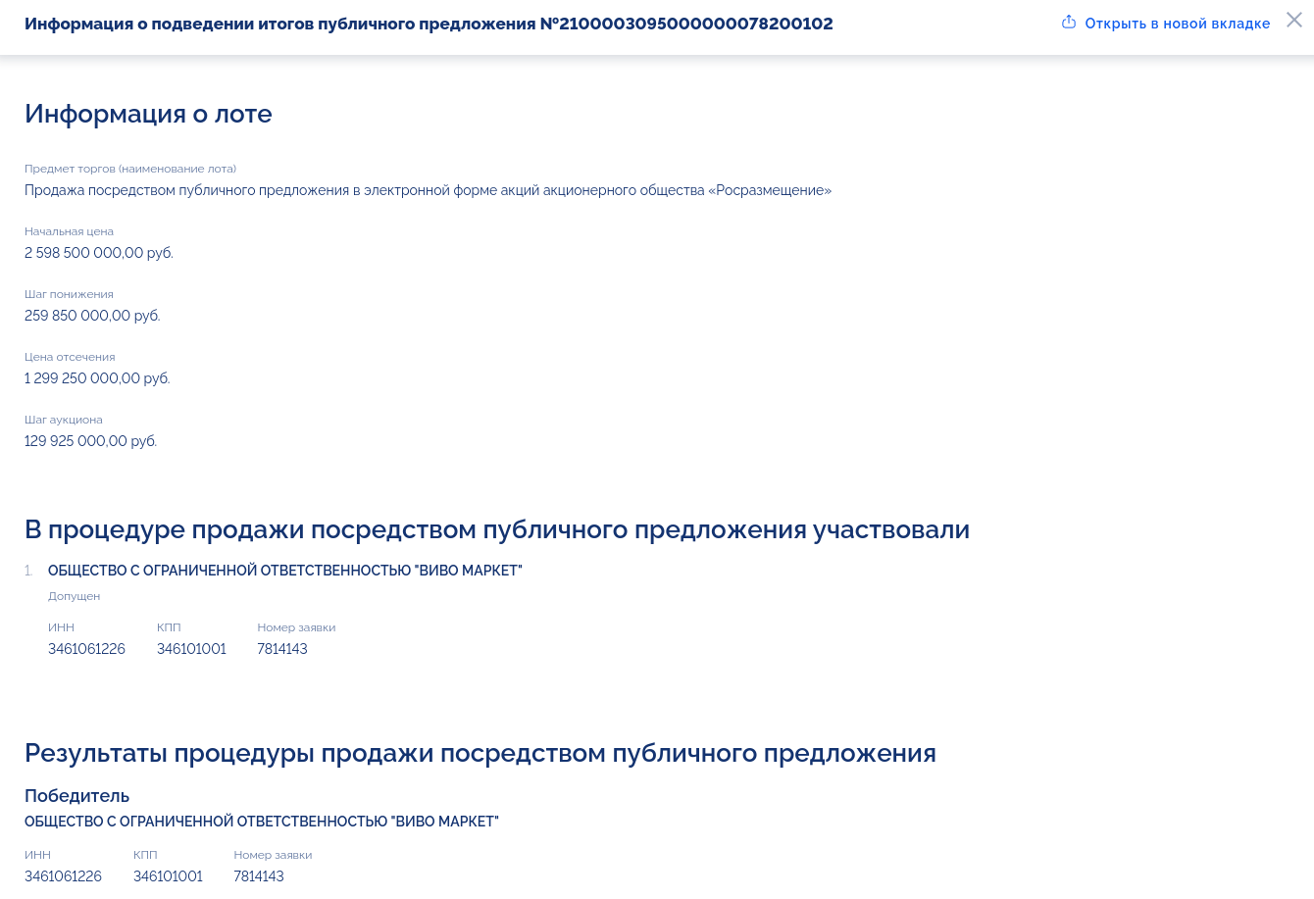Select the cutoff price 1 299 250 000,00 руб.
The image size is (1314, 899).
(x=97, y=378)
